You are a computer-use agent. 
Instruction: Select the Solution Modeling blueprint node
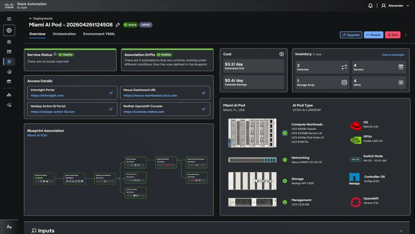coord(44,179)
